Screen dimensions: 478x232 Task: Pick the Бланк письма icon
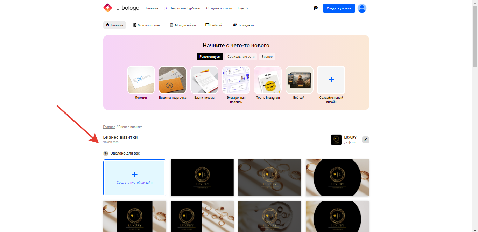point(204,80)
